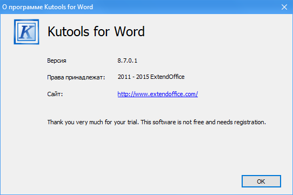Click the 'Сайт:' label

pyautogui.click(x=55, y=94)
